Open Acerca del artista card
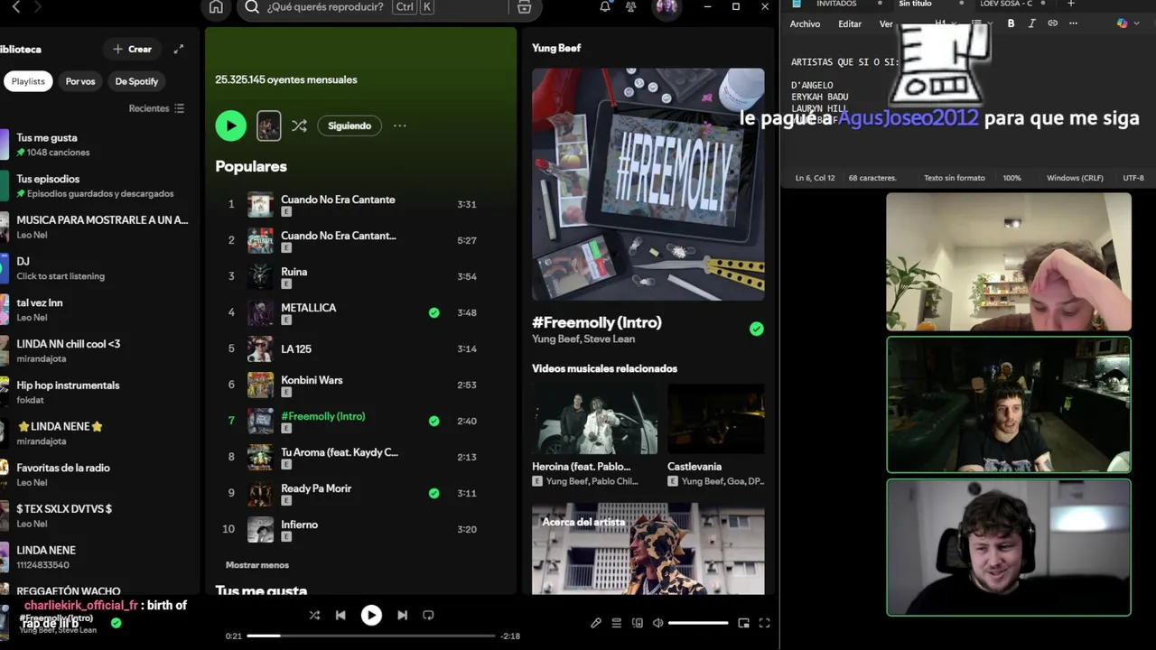This screenshot has width=1156, height=650. pyautogui.click(x=648, y=549)
